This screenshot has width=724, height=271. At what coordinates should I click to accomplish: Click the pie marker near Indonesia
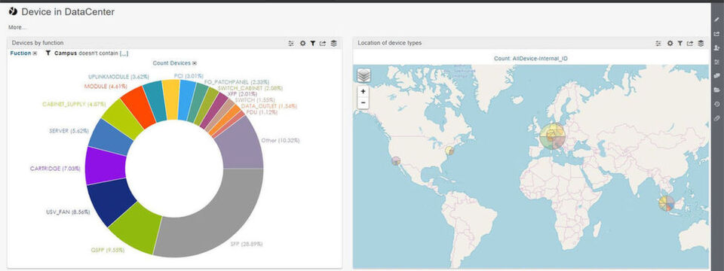[666, 203]
